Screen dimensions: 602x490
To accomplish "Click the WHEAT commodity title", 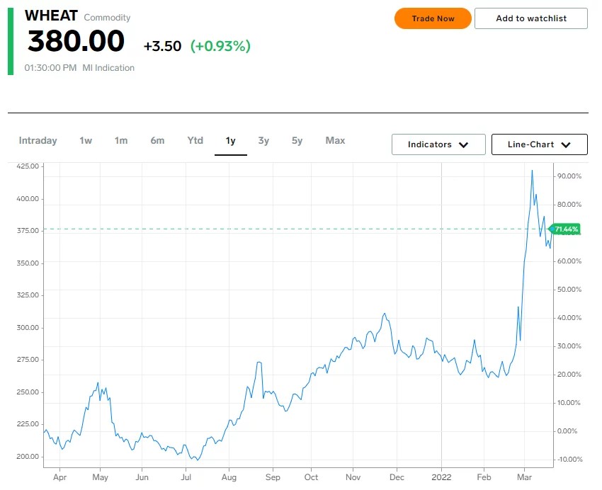I will coord(51,16).
